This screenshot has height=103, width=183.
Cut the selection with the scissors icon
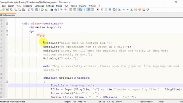(29, 10)
